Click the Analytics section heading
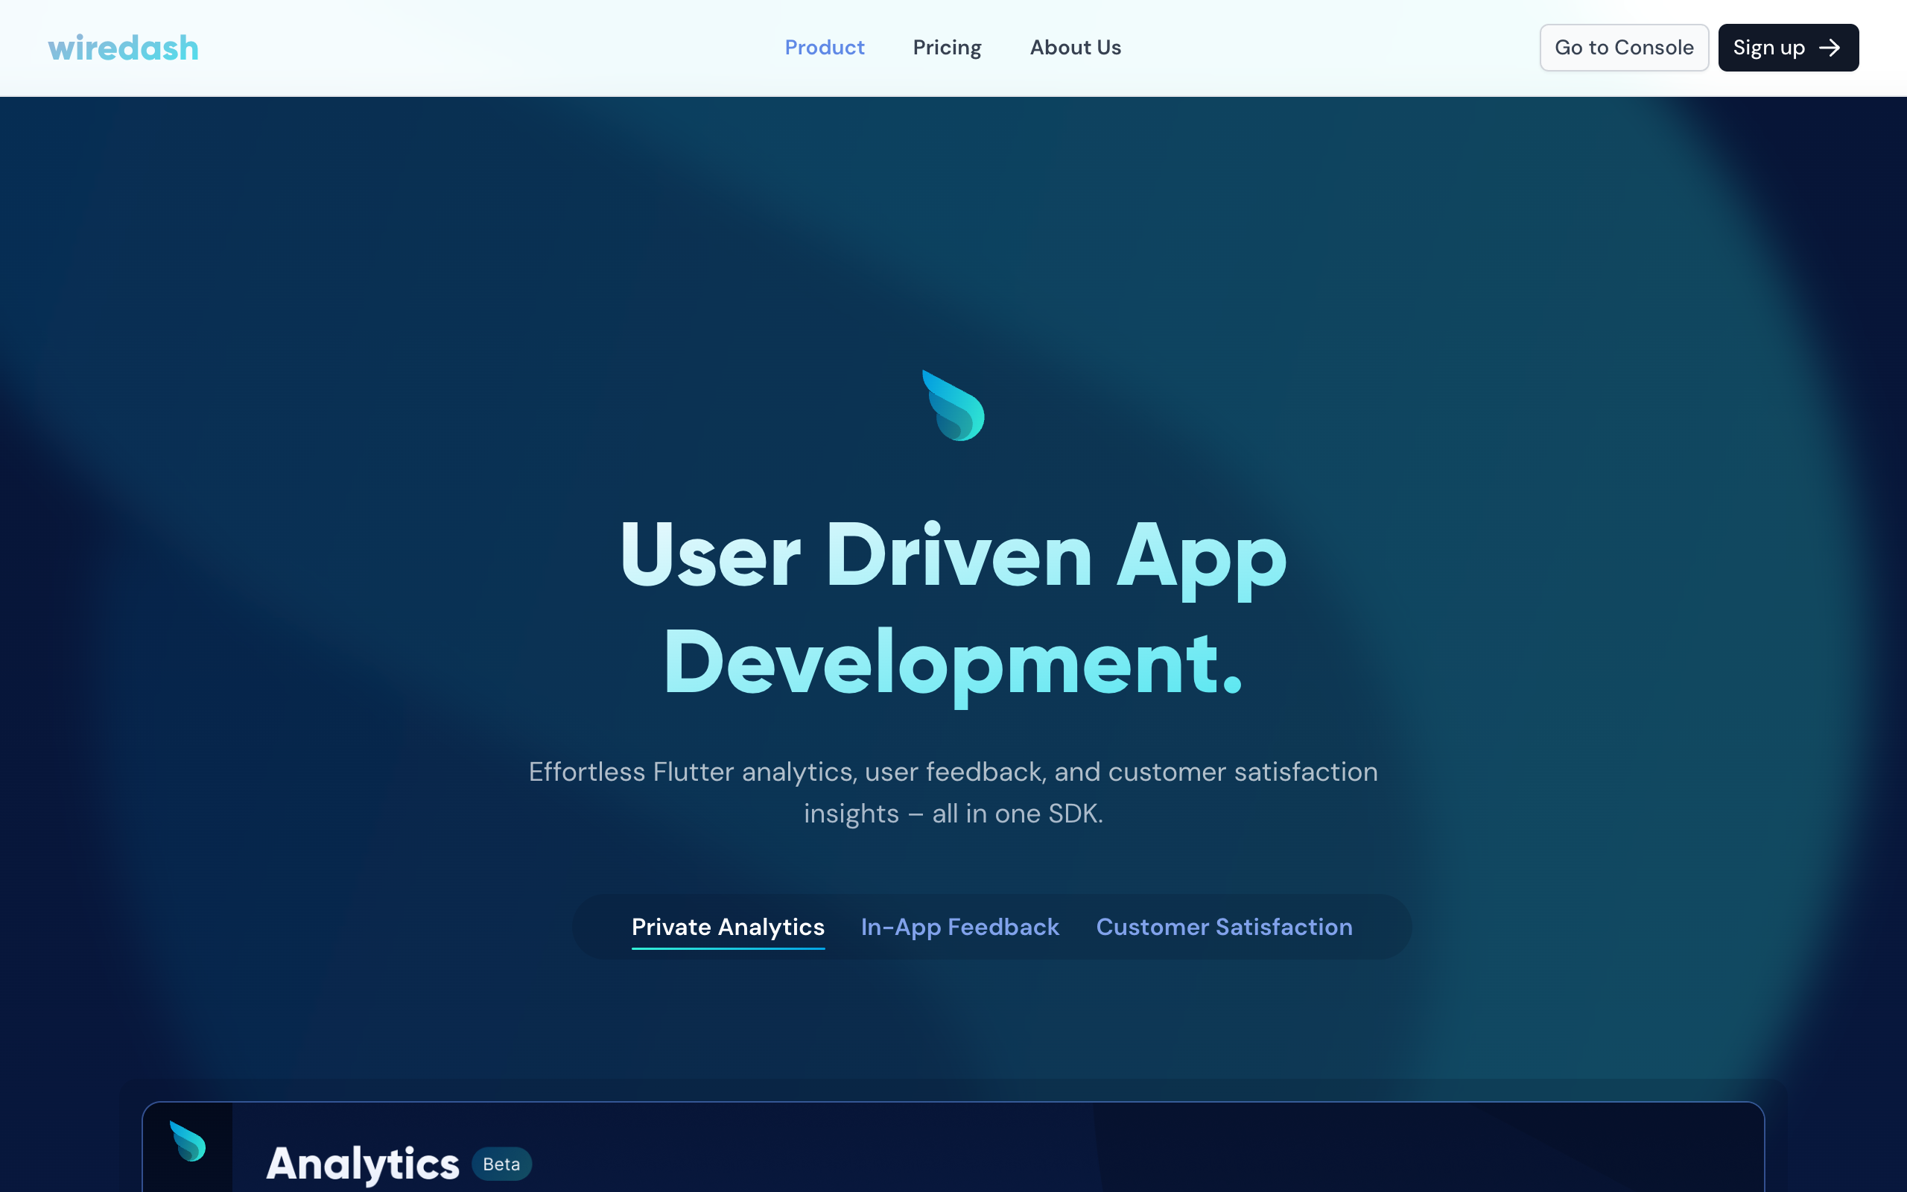The height and width of the screenshot is (1192, 1907). (x=363, y=1164)
